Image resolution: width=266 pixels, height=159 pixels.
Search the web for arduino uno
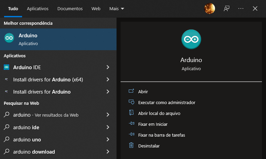click(58, 139)
